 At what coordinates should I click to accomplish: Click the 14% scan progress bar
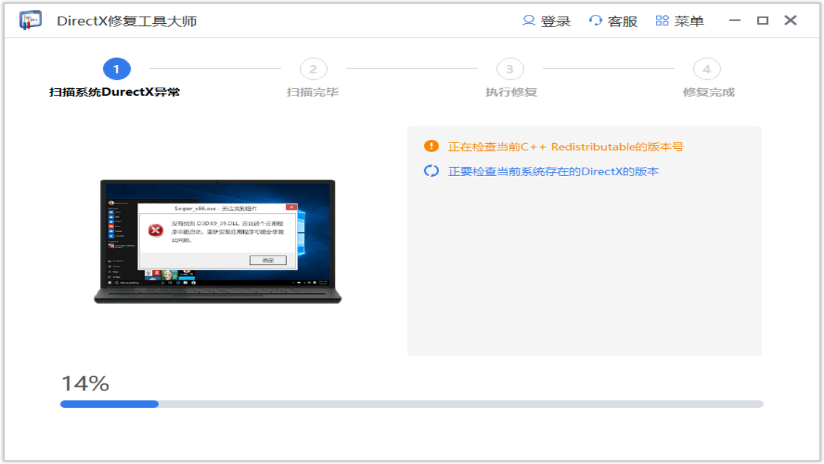[412, 404]
